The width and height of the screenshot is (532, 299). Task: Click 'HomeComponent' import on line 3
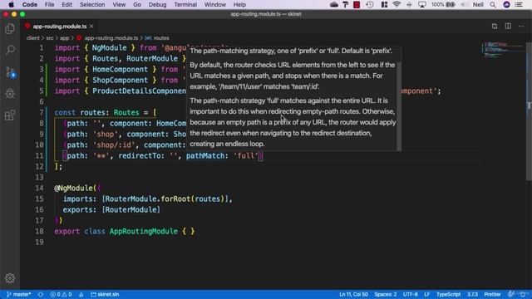click(120, 70)
